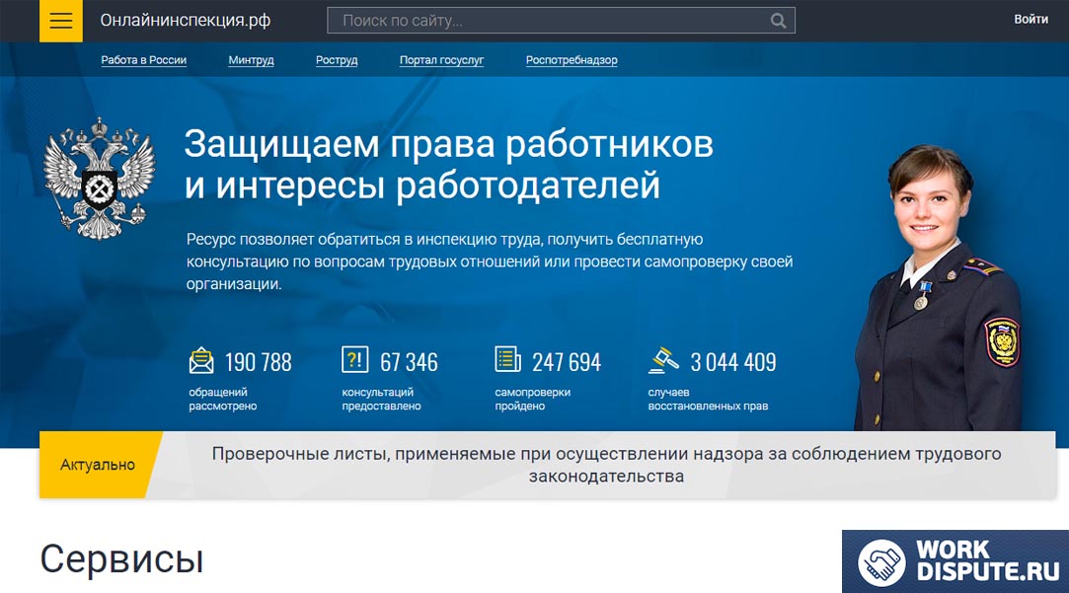The image size is (1069, 593).
Task: Click the gavel icon beside 3 044 409
Action: pos(663,360)
